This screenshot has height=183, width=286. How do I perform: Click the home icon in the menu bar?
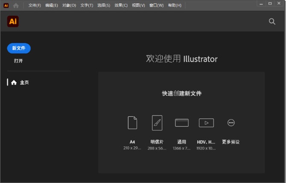pyautogui.click(x=16, y=6)
